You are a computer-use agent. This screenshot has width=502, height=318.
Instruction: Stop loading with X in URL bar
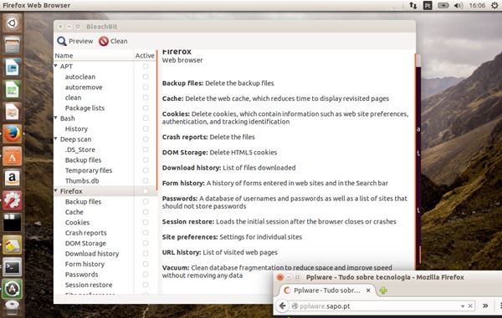(470, 305)
